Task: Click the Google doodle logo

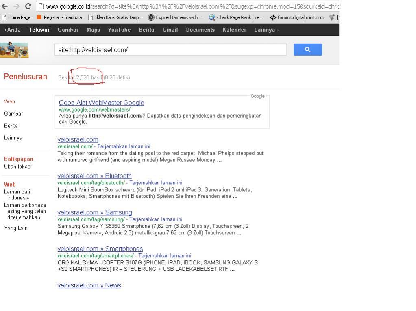Action: point(14,50)
